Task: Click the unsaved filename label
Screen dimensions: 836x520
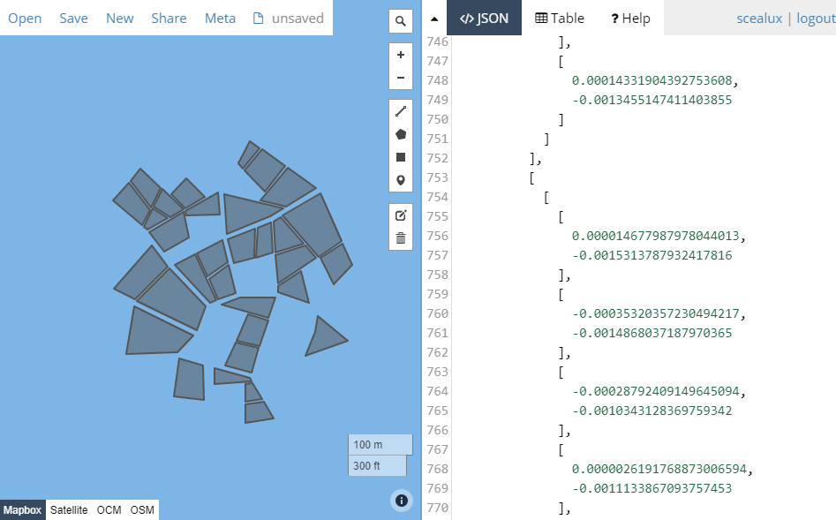Action: point(297,19)
